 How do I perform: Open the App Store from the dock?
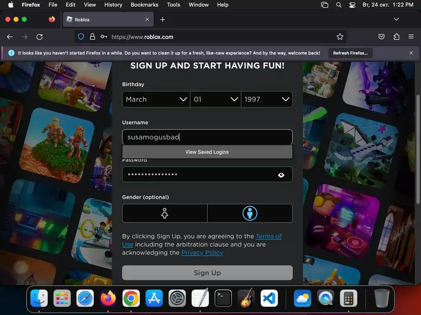coord(154,298)
